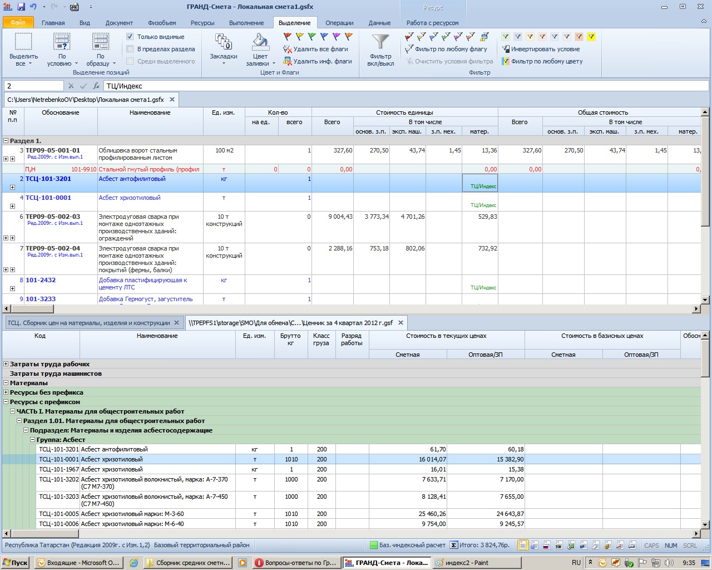Collapse the Группа: Асбест tree node
Screen dimensions: 712x570
pyautogui.click(x=33, y=440)
